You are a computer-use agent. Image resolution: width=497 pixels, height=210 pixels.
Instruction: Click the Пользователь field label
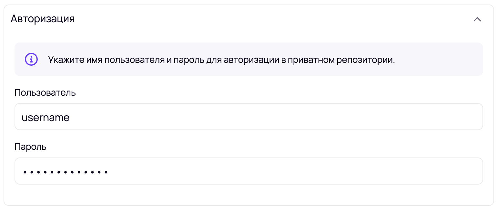click(x=45, y=93)
